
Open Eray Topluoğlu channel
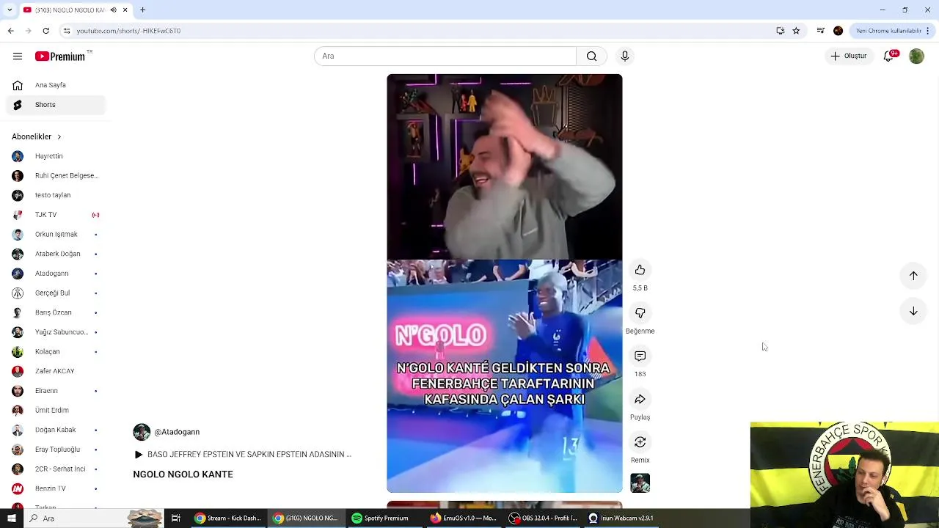tap(54, 450)
